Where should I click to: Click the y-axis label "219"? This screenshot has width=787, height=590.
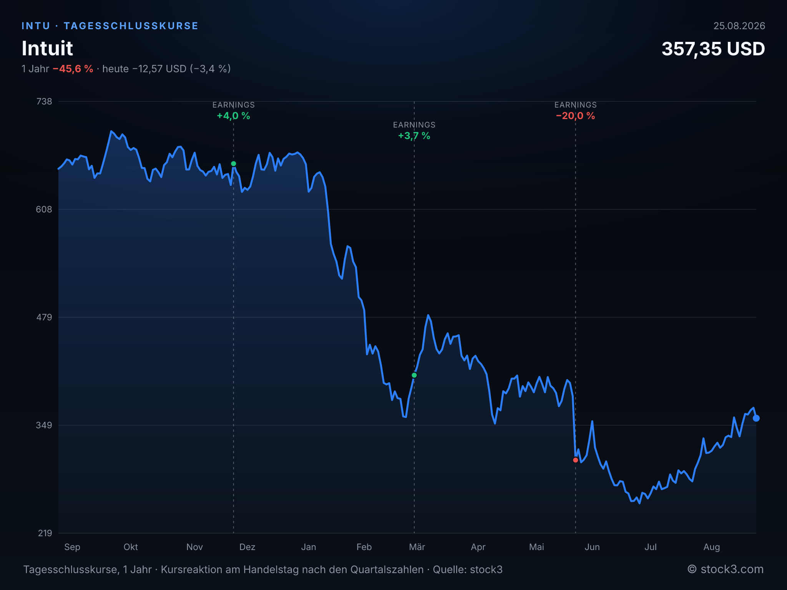point(45,533)
